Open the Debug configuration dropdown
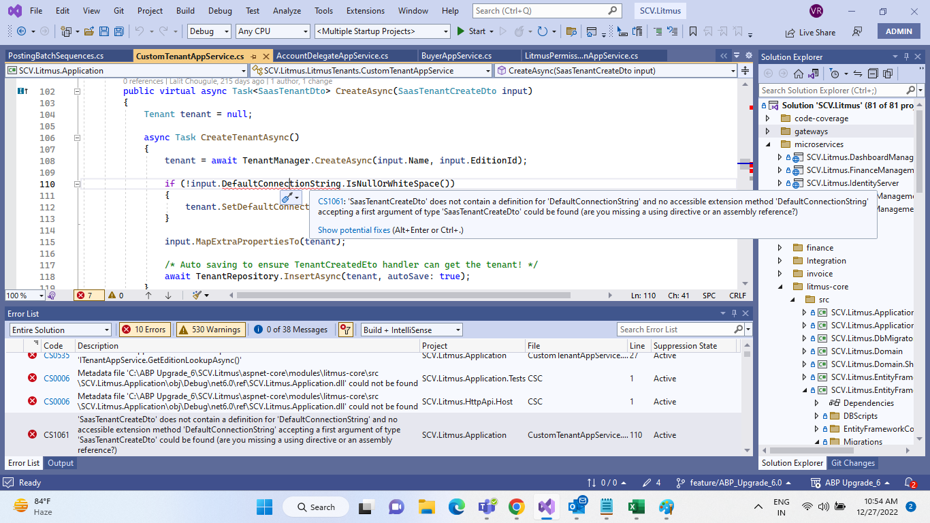This screenshot has width=930, height=523. [x=208, y=31]
